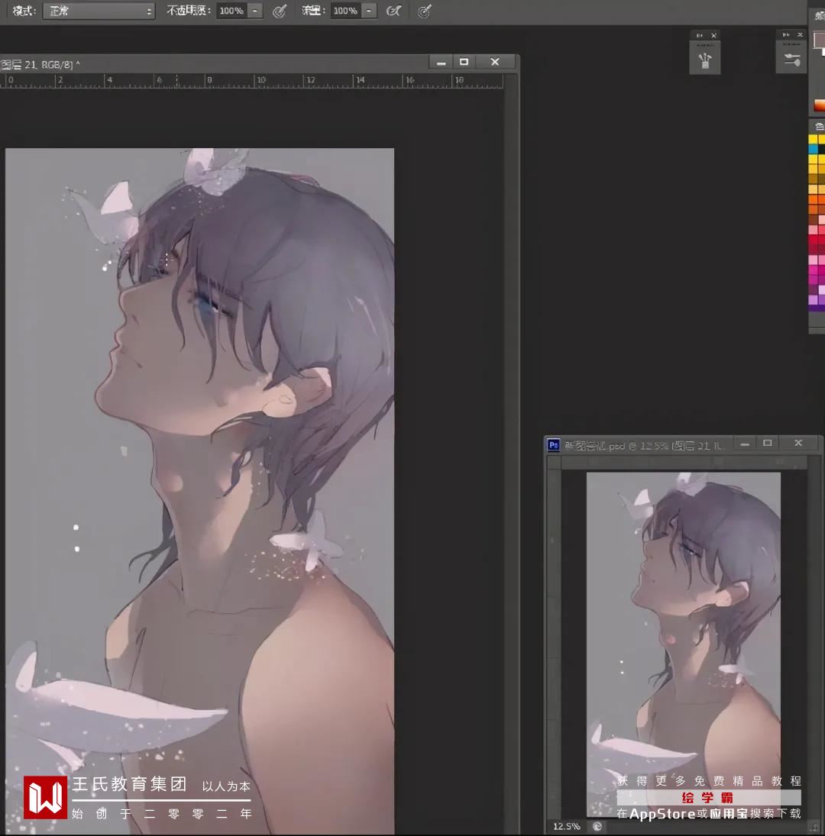Toggle tablet pressure for size icon
Screen dimensions: 825x836
click(425, 11)
